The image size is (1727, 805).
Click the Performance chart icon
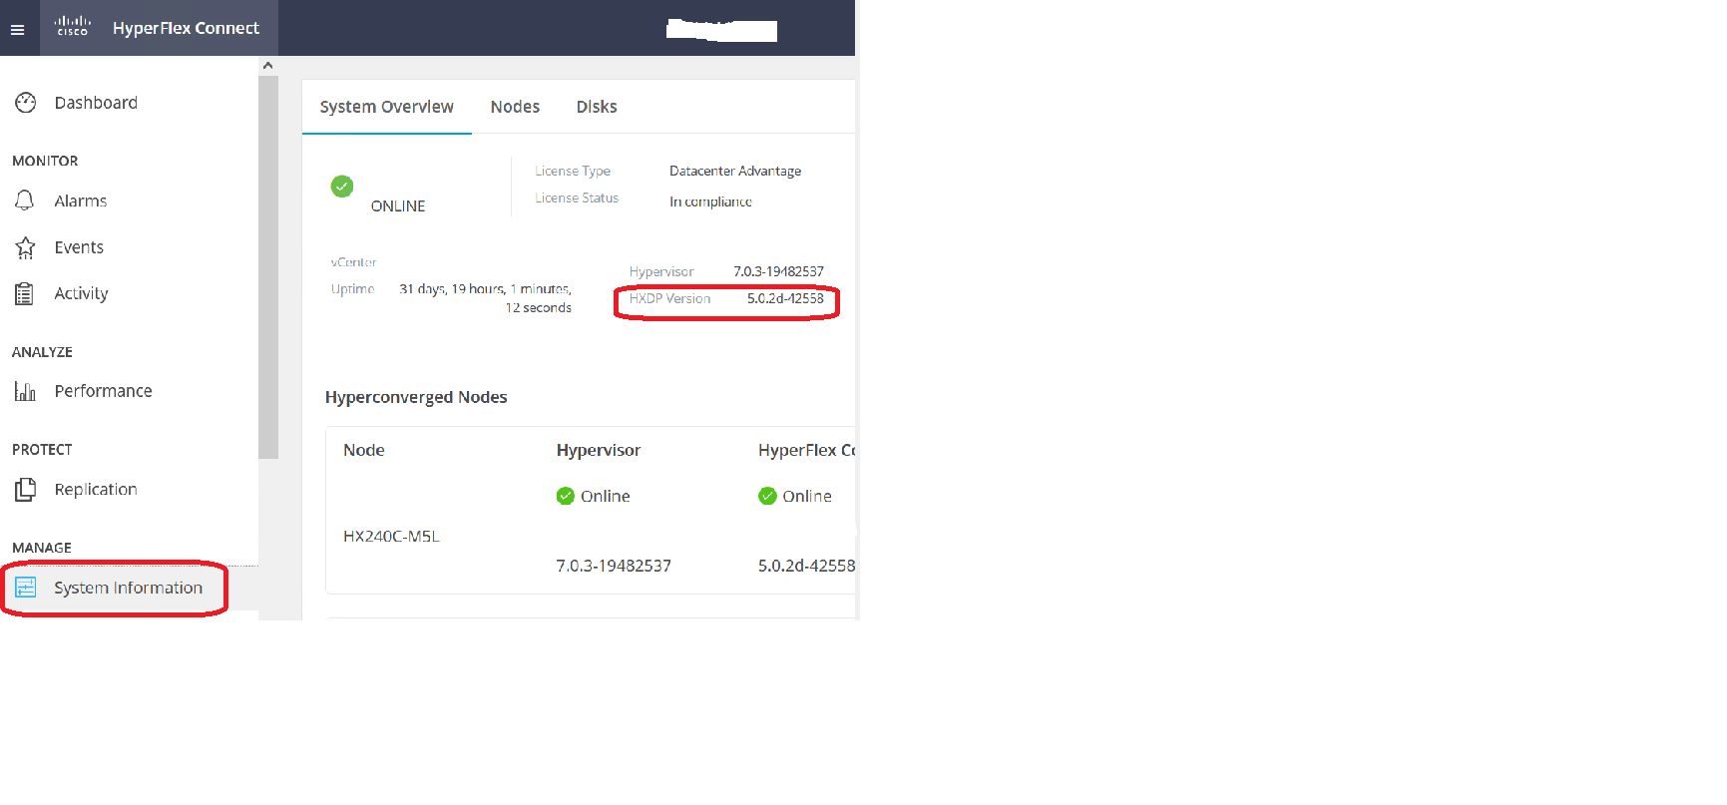coord(25,391)
